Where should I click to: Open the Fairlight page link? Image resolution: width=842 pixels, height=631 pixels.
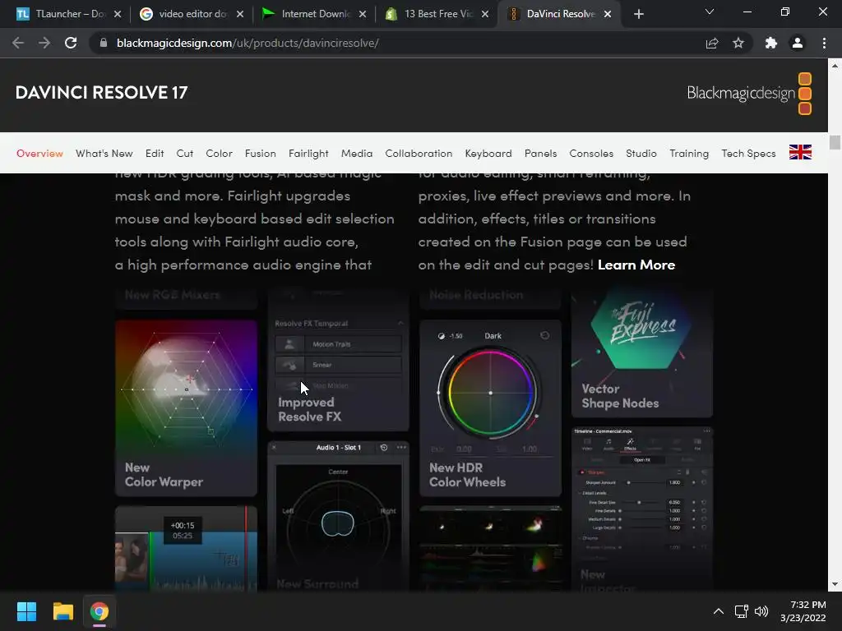308,154
